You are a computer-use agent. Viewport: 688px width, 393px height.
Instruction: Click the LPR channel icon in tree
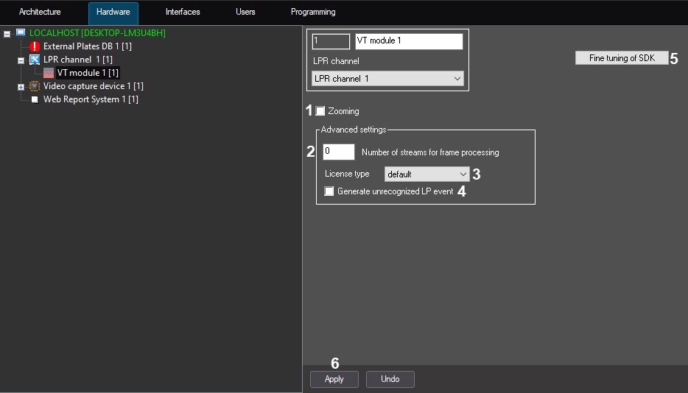point(35,60)
